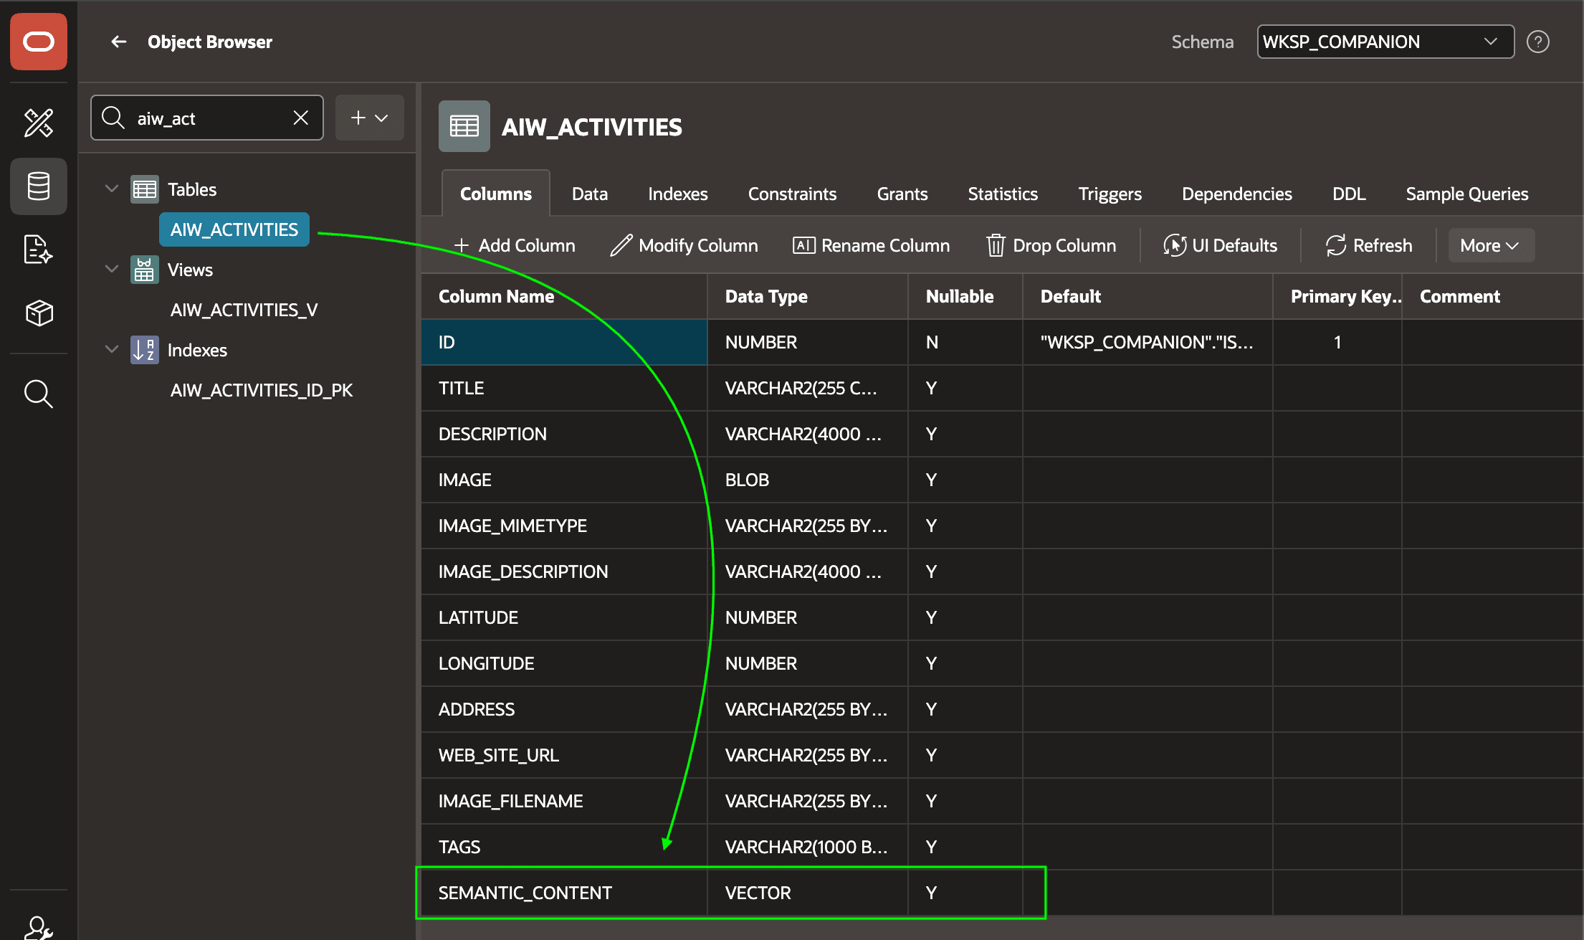Switch to the Data tab

pos(590,194)
